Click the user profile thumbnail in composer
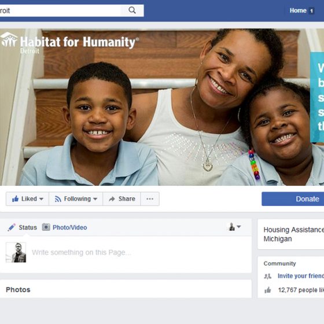This screenshot has width=324, height=324. (x=16, y=252)
